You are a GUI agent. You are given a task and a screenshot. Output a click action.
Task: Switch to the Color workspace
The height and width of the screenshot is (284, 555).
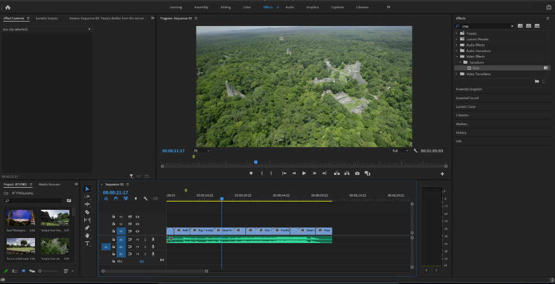247,7
